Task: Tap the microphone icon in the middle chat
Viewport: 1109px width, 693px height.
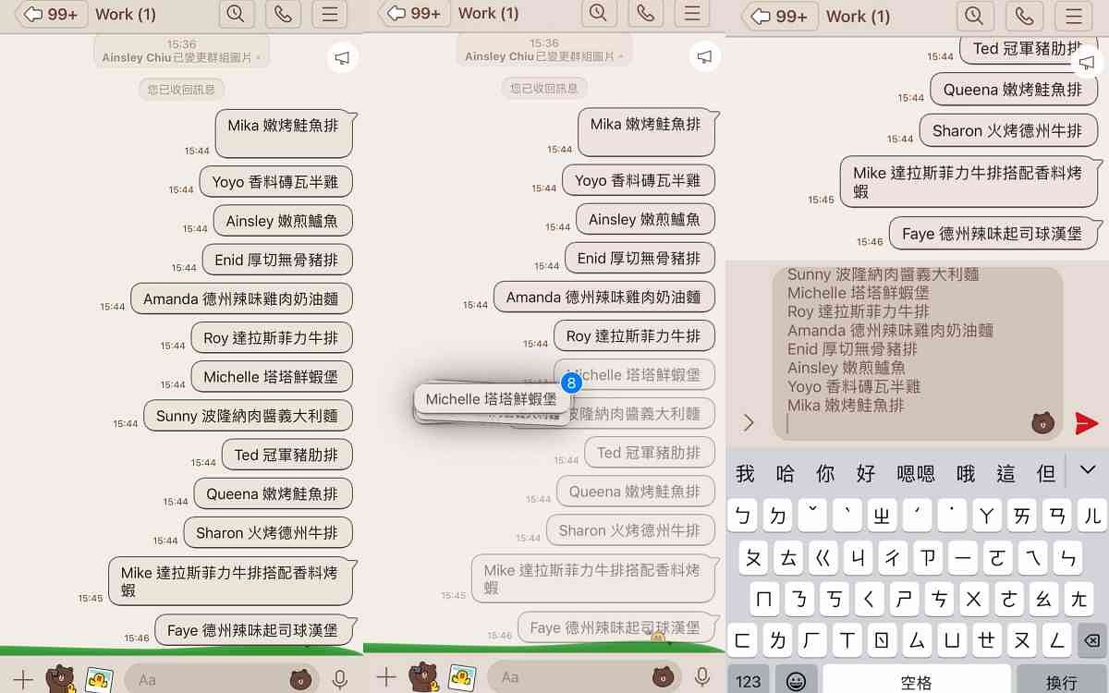Action: [702, 678]
